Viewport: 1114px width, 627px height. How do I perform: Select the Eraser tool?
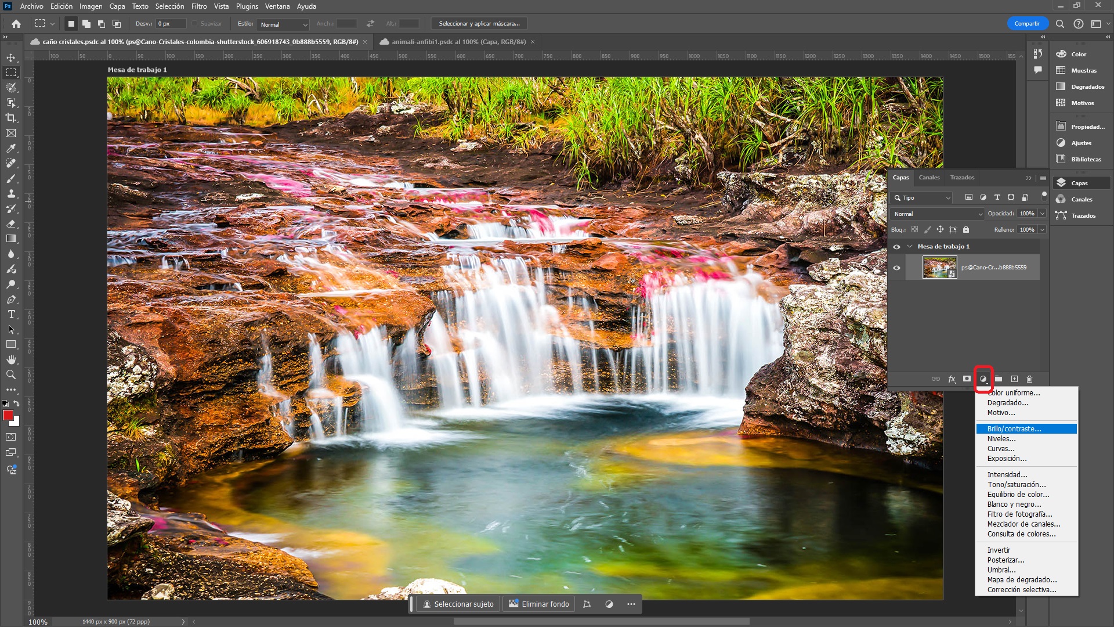11,224
